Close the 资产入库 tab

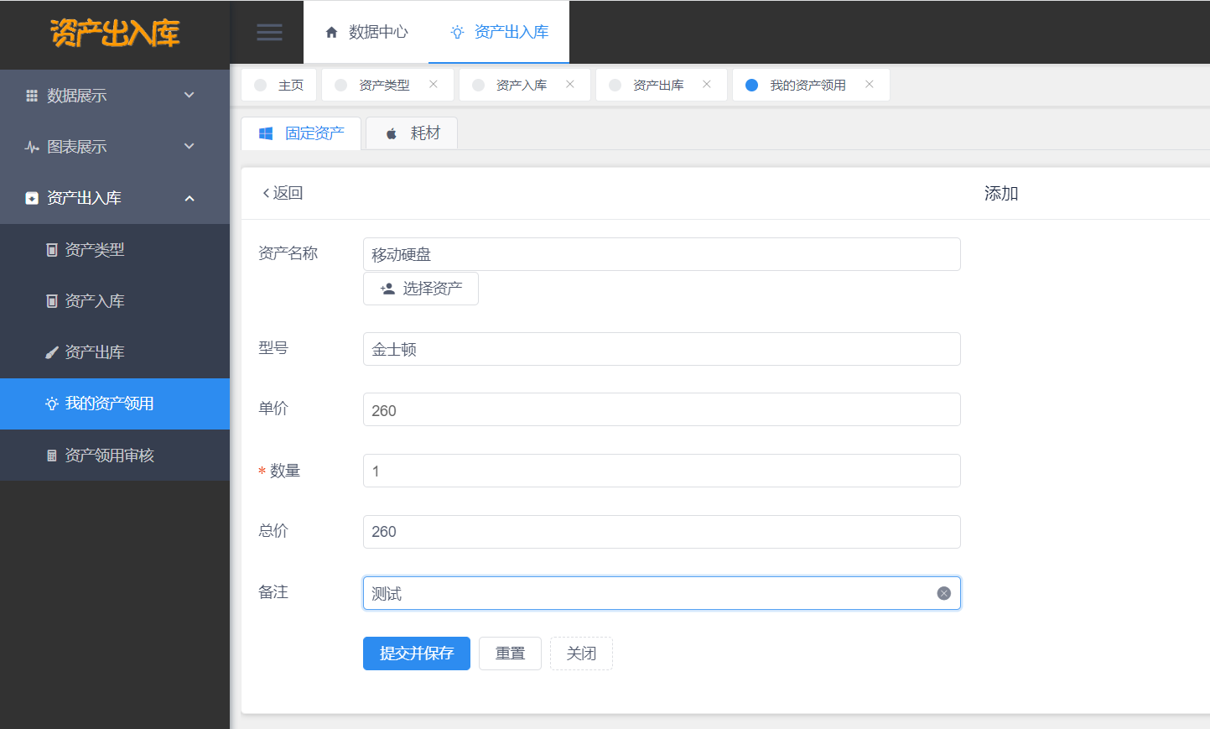click(x=570, y=84)
